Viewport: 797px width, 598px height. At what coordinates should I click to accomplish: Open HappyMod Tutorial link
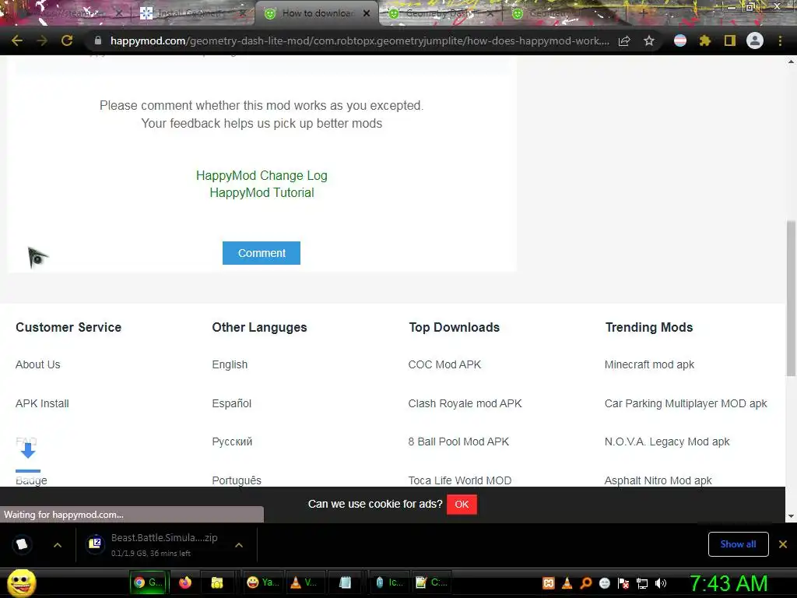click(262, 193)
